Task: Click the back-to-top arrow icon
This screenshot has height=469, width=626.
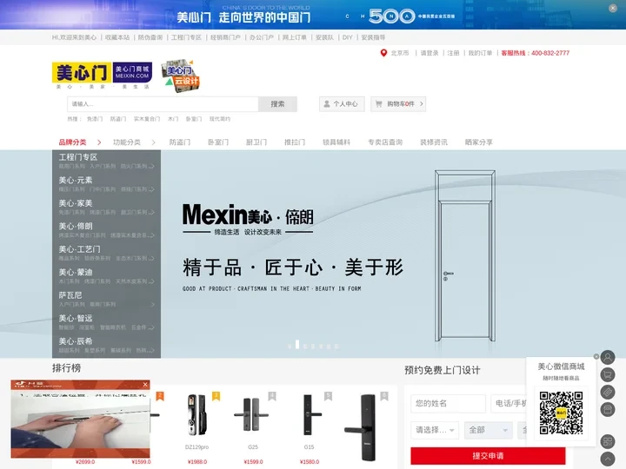Action: 608,459
